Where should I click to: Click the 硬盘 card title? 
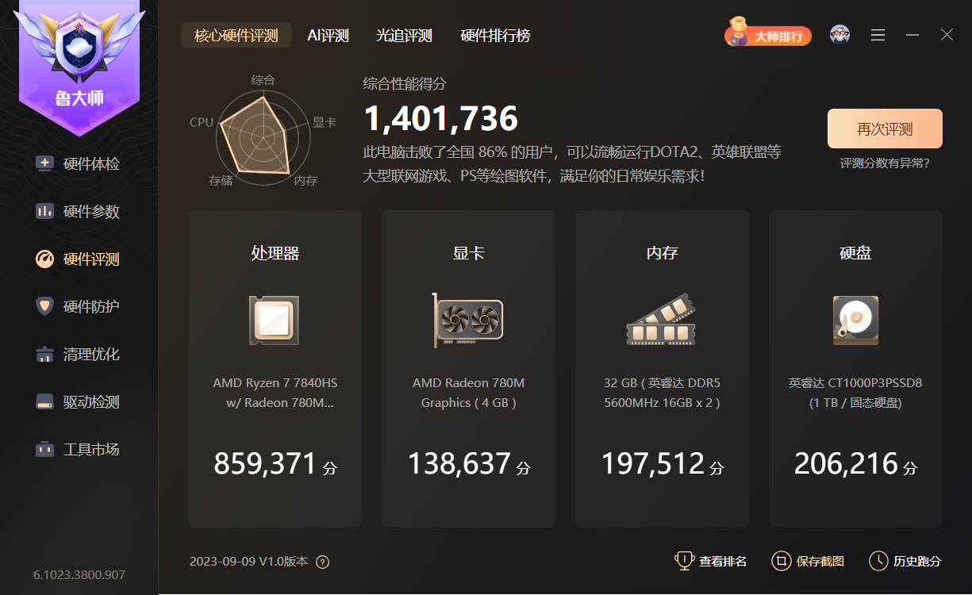855,254
